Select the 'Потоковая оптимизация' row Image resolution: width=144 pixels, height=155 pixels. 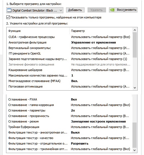tap(69, 87)
